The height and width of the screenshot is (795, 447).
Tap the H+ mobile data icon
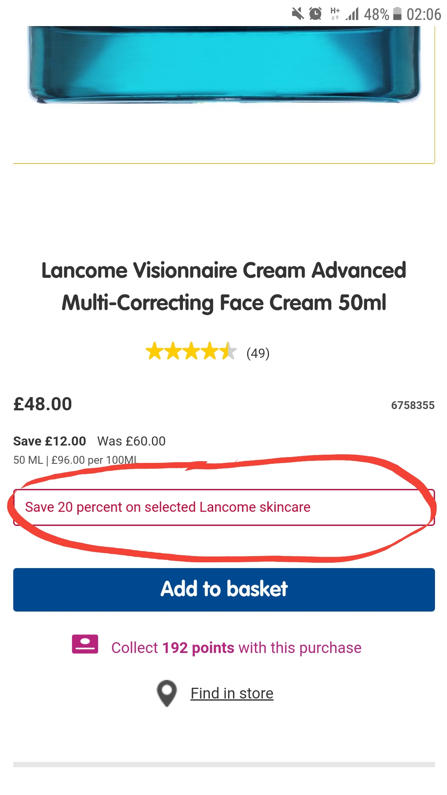[335, 14]
